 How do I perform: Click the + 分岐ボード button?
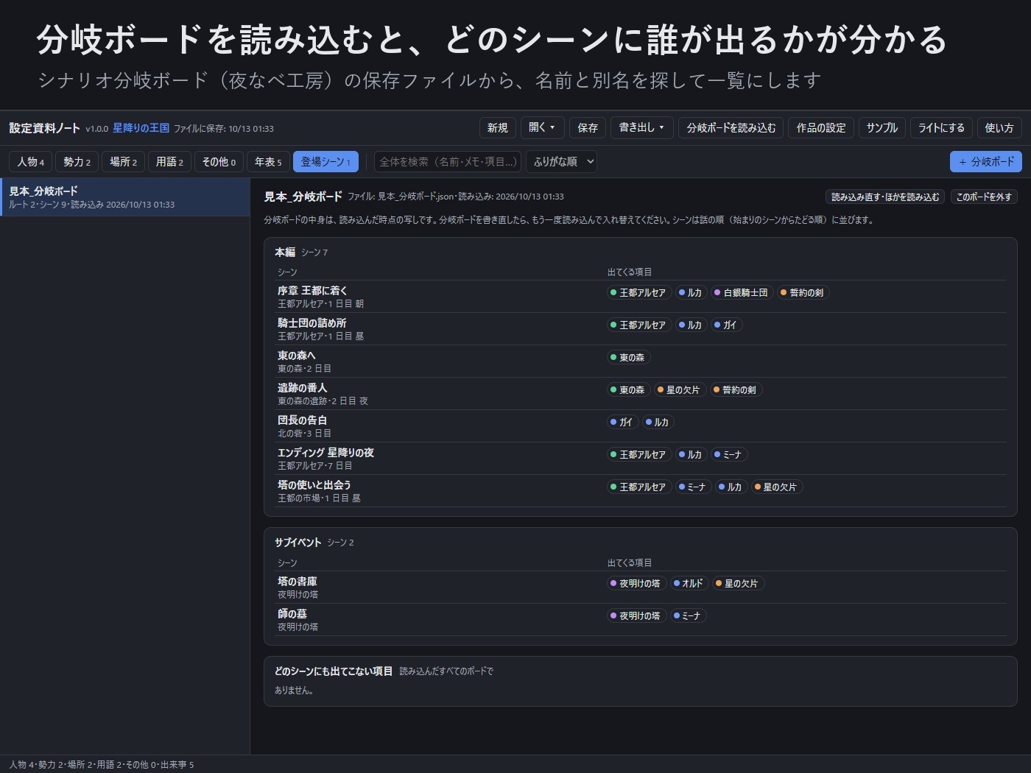(x=986, y=162)
